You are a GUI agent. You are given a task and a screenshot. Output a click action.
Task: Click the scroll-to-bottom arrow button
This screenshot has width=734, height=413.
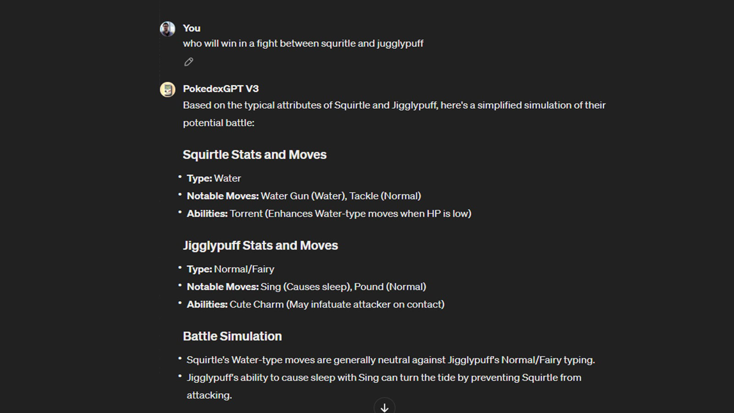click(384, 407)
